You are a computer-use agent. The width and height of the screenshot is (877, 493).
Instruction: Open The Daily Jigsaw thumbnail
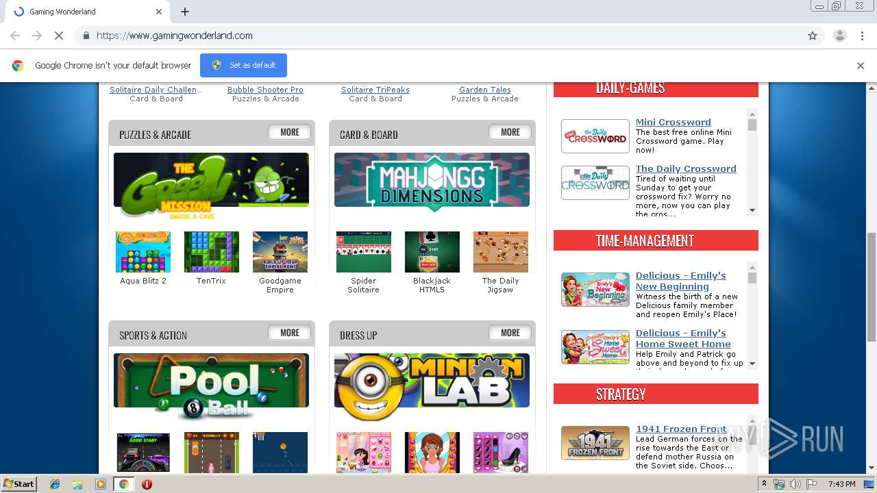(501, 252)
